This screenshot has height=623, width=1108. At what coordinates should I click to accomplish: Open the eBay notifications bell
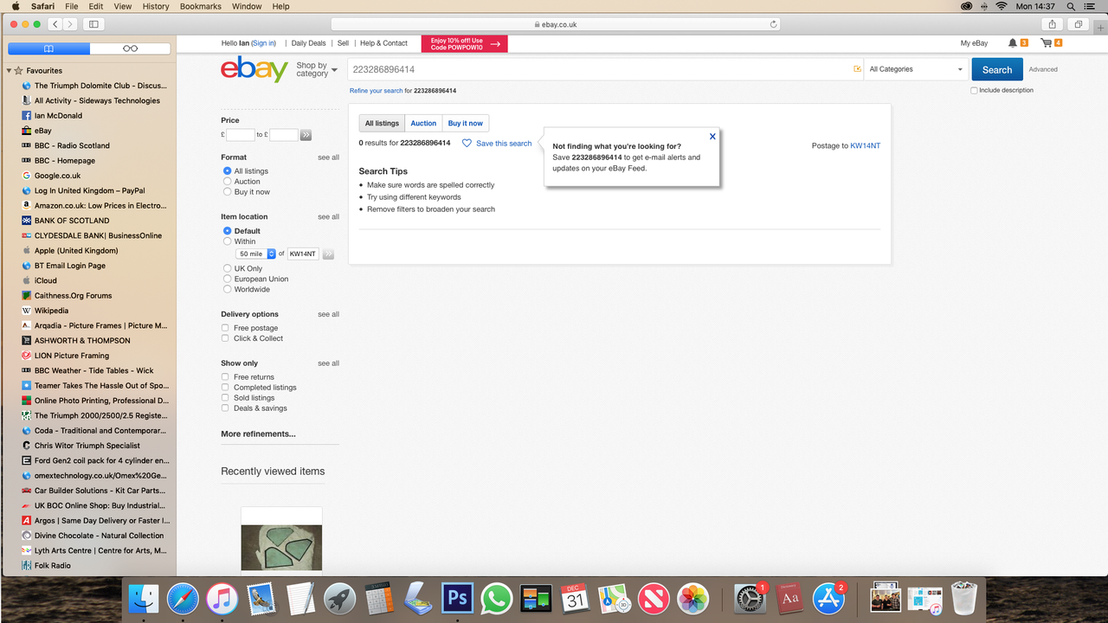pyautogui.click(x=1013, y=42)
